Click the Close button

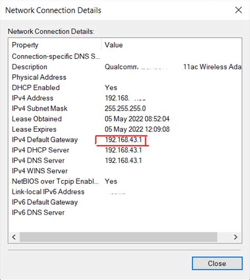[x=217, y=263]
